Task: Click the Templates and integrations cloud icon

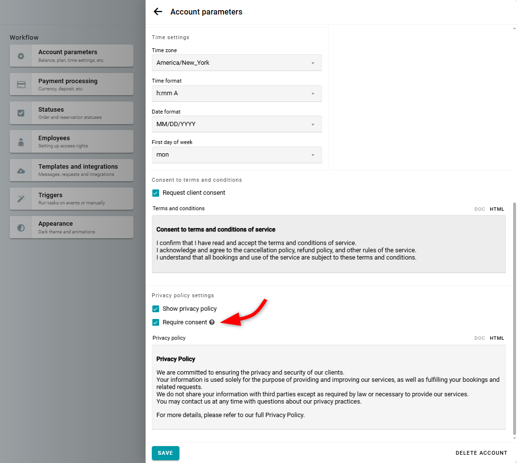Action: (21, 171)
